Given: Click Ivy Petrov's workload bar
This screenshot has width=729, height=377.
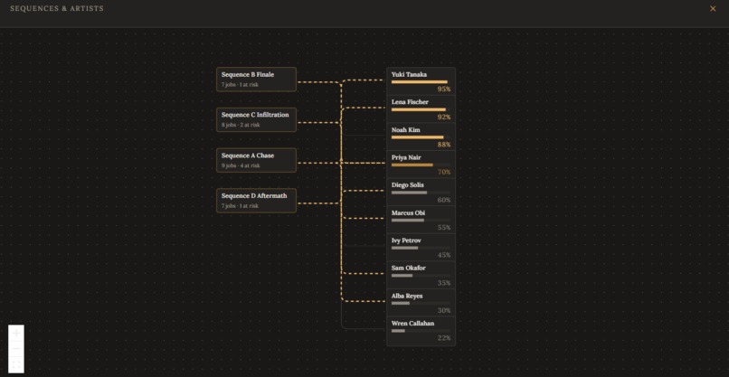Looking at the screenshot, I should click(421, 248).
